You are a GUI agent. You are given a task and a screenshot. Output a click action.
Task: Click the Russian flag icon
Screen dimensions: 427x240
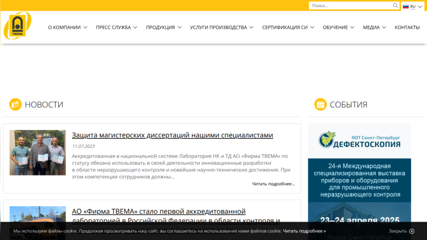point(406,7)
